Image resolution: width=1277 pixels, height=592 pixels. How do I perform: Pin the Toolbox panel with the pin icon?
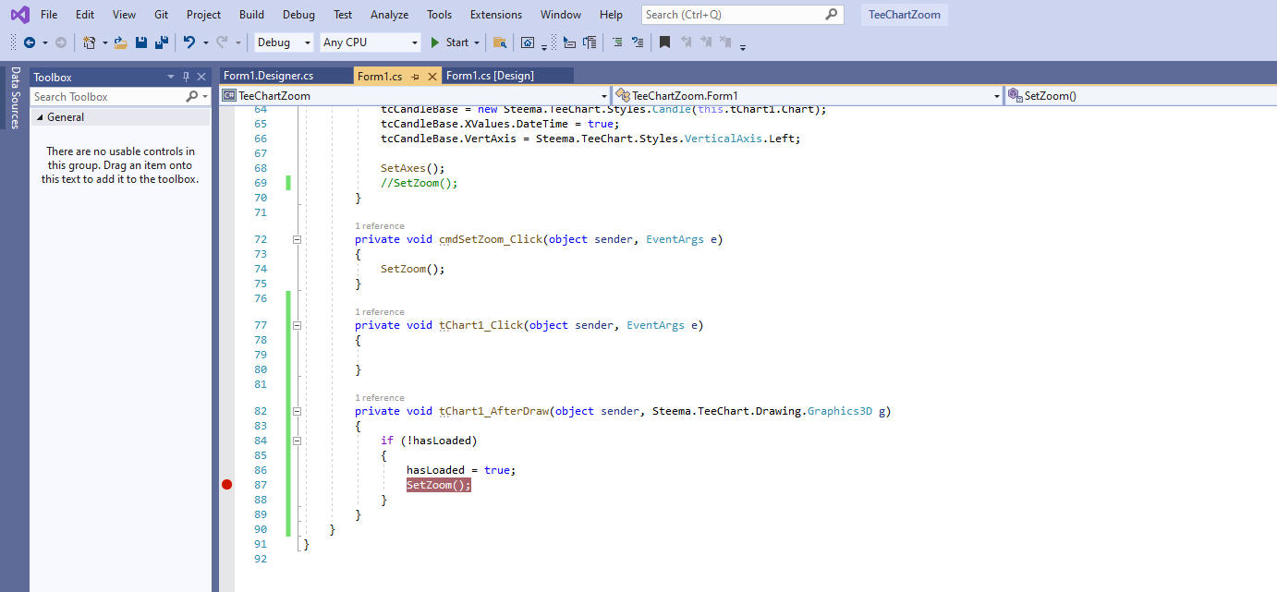(186, 77)
